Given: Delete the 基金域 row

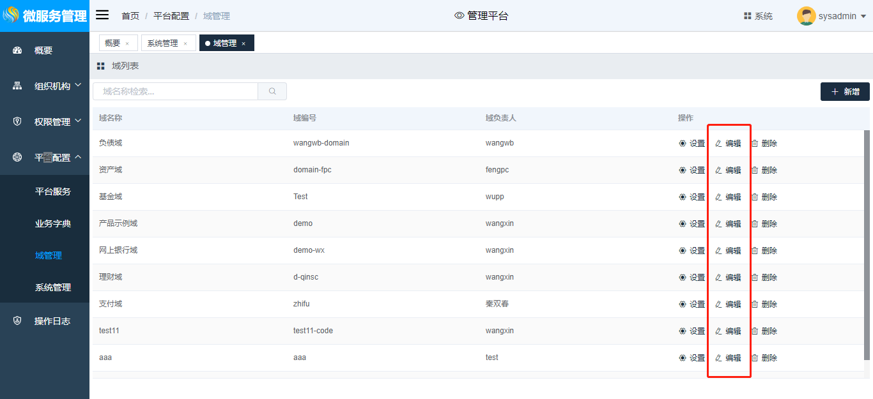Looking at the screenshot, I should point(764,197).
